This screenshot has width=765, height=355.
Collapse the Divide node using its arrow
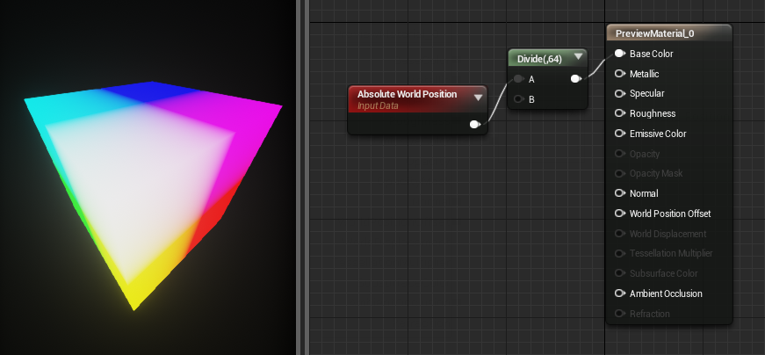pos(578,57)
